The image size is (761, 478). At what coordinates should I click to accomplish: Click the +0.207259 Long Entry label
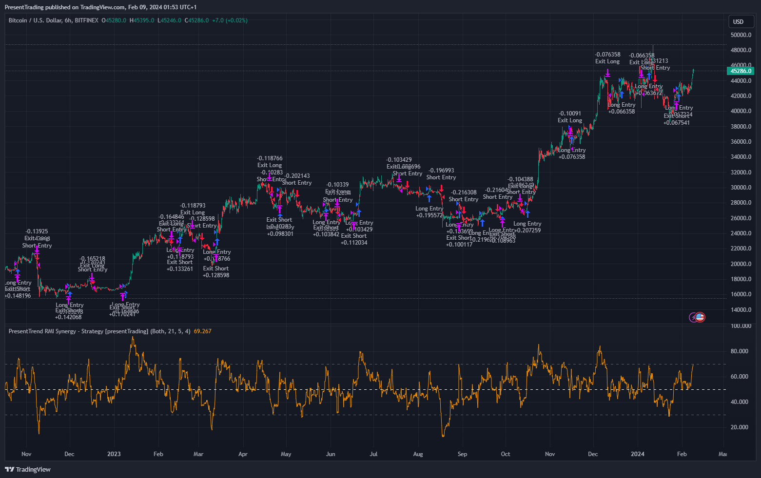pos(527,230)
